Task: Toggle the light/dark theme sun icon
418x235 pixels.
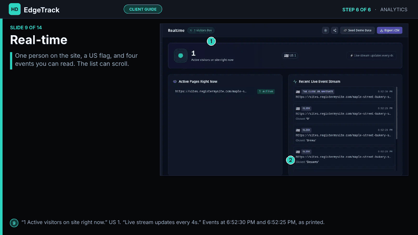Action: pyautogui.click(x=326, y=30)
